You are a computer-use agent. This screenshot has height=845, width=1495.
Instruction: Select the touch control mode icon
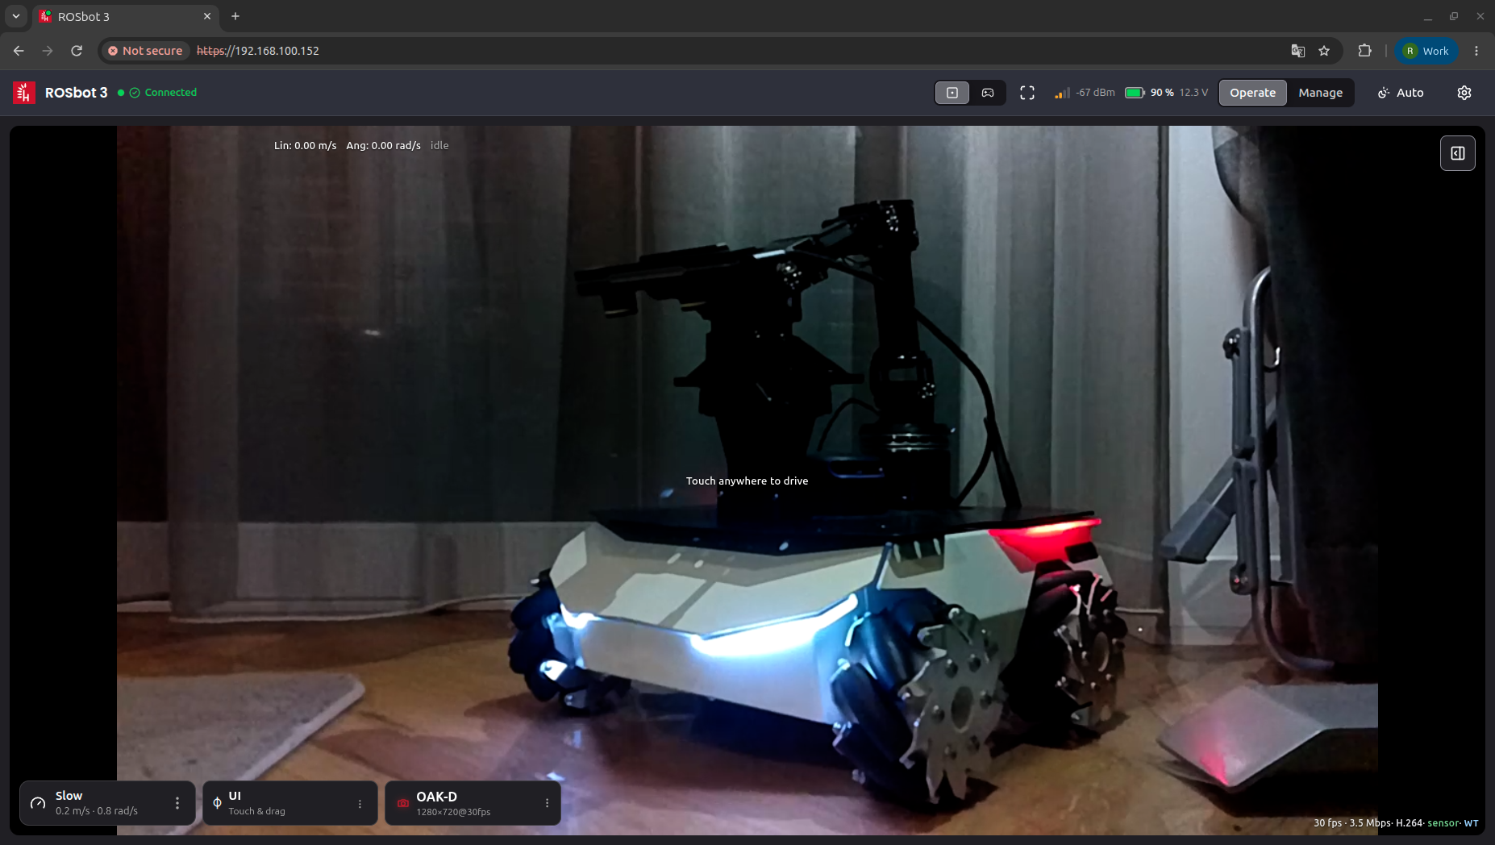(x=952, y=93)
